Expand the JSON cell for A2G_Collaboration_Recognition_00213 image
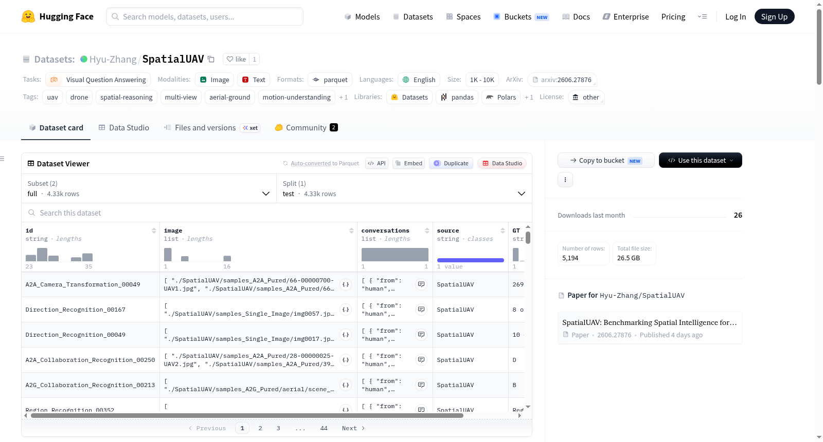The image size is (823, 442). 346,385
